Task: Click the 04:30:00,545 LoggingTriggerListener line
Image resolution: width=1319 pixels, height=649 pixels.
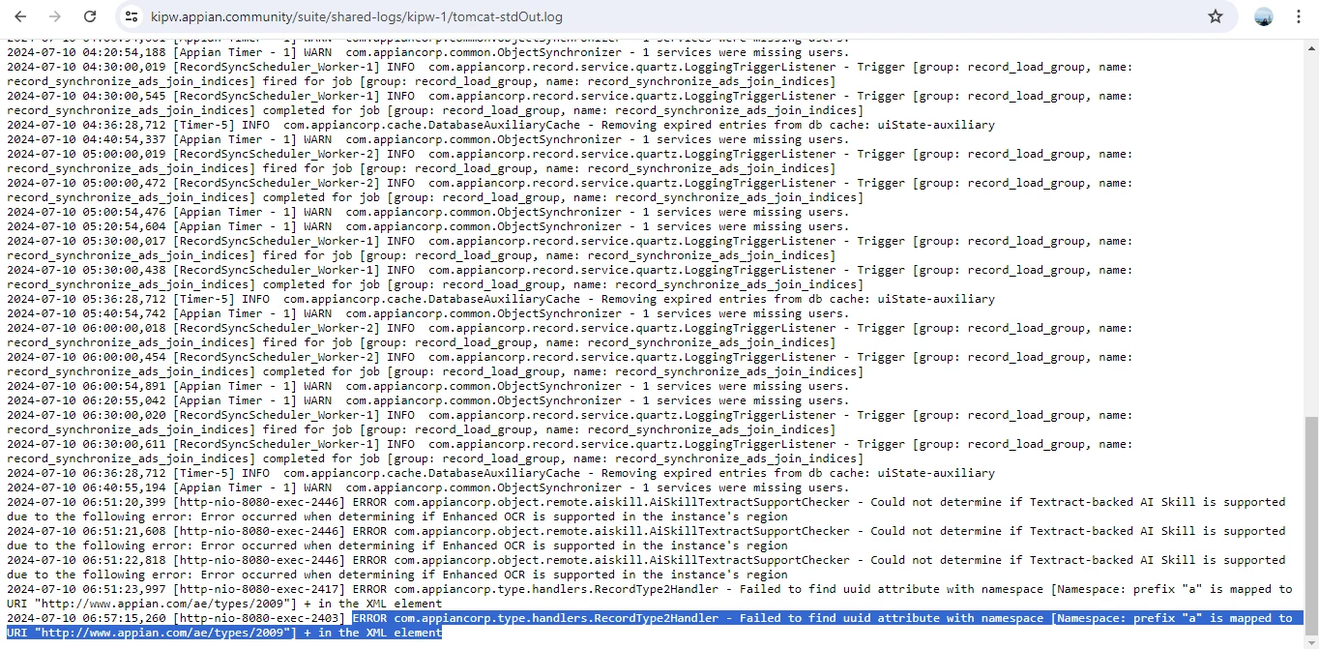Action: pos(570,103)
